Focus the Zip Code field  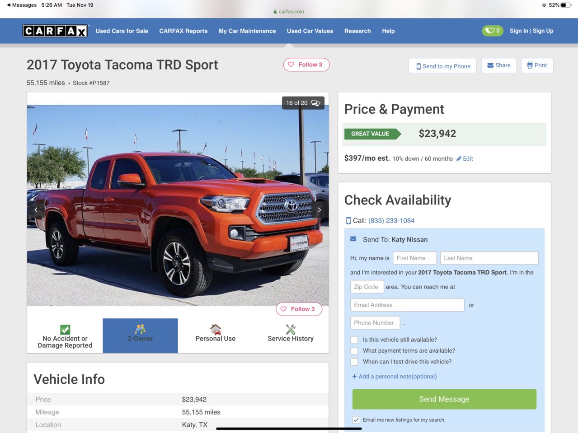tap(367, 287)
